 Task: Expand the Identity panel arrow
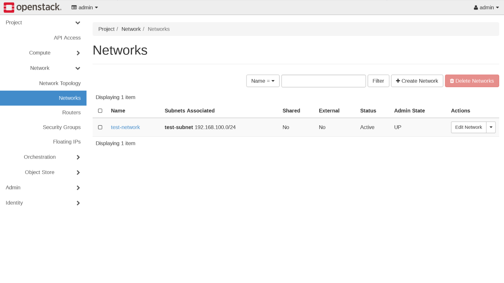coord(78,203)
